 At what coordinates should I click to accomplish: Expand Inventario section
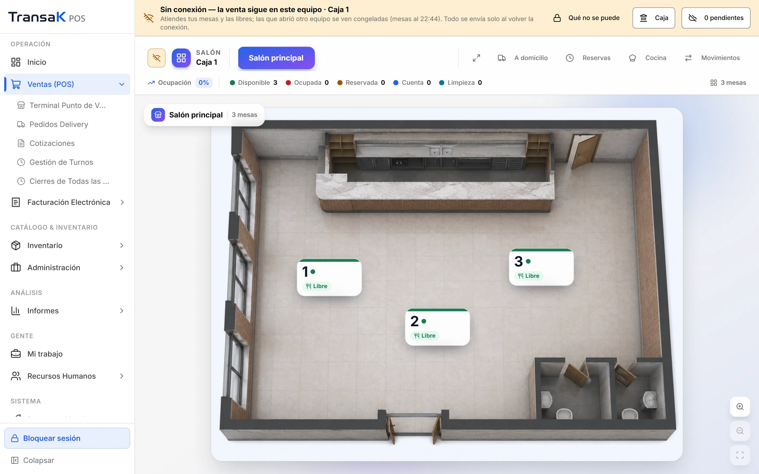pyautogui.click(x=67, y=245)
